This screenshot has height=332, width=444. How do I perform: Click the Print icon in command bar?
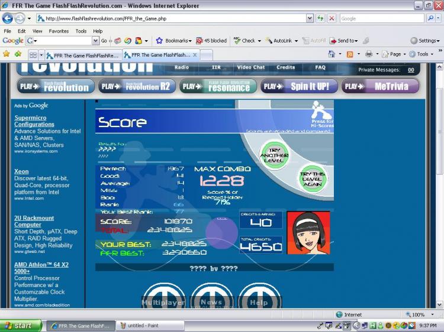pyautogui.click(x=368, y=54)
